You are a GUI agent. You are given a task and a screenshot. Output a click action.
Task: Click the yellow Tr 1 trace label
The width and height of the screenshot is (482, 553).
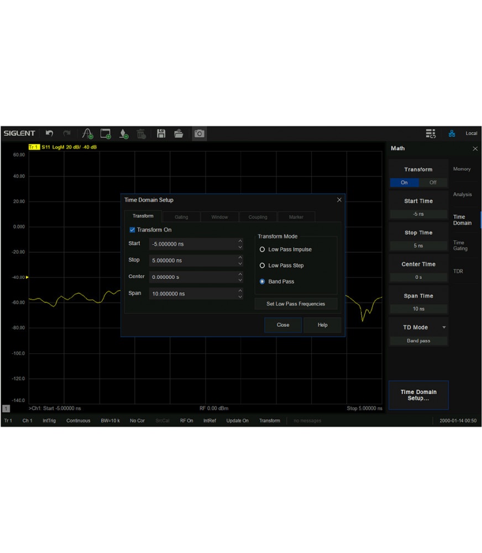34,147
